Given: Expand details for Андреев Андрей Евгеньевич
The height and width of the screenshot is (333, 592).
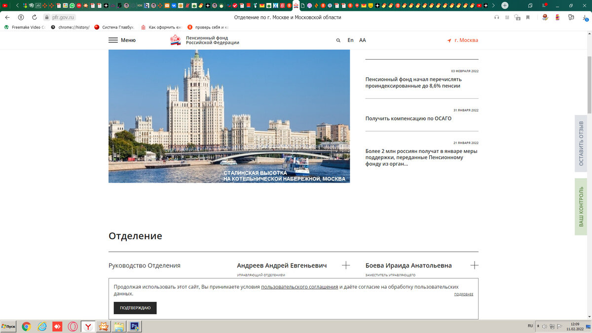Looking at the screenshot, I should [x=345, y=265].
